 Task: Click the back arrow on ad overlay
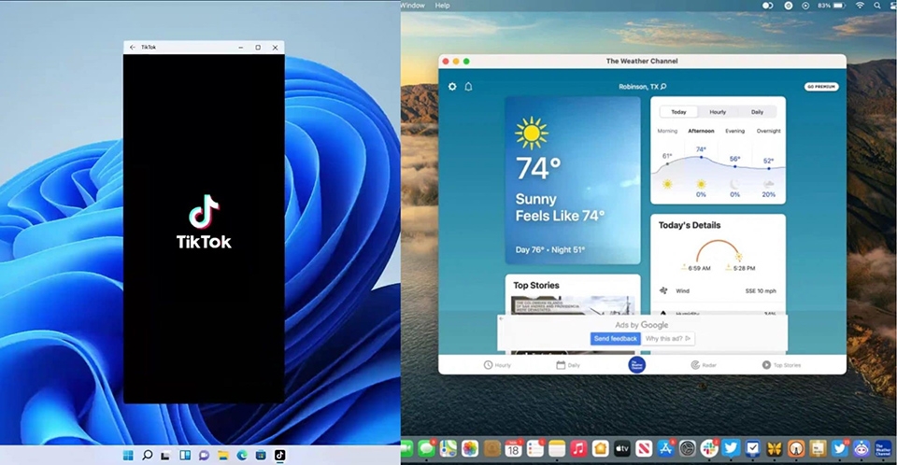pyautogui.click(x=502, y=318)
